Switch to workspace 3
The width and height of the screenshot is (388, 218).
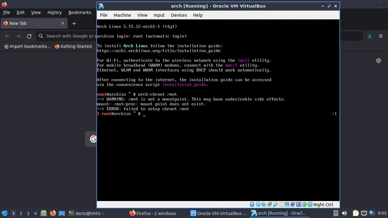pos(28,213)
